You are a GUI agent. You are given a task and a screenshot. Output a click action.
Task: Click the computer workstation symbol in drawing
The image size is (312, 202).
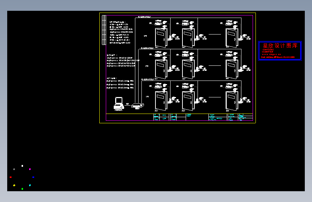coord(119,103)
